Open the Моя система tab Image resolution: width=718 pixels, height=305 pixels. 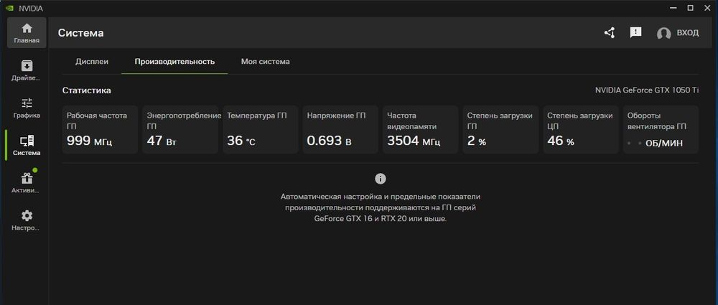(265, 62)
